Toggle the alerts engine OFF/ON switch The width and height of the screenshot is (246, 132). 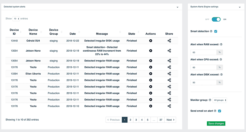(x=216, y=19)
